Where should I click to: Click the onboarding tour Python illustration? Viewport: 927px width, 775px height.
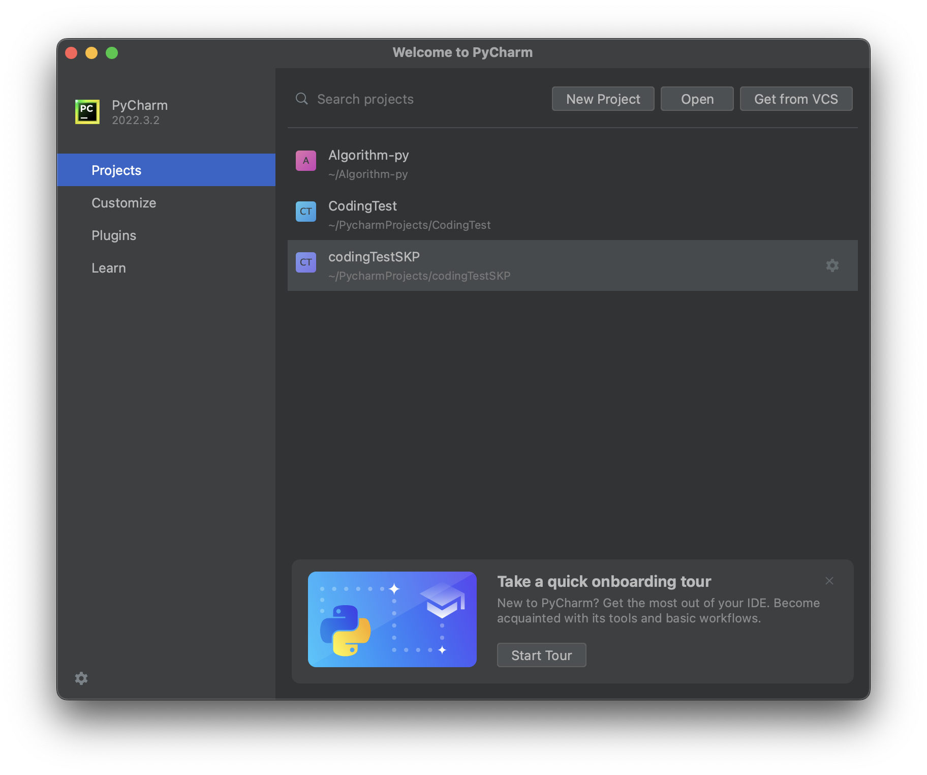392,619
